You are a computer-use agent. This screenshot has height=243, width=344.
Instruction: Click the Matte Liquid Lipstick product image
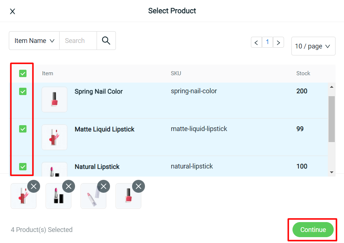point(54,137)
